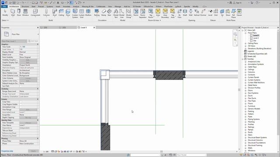
Task: Select the Dormer opening tool
Action: pos(203,13)
